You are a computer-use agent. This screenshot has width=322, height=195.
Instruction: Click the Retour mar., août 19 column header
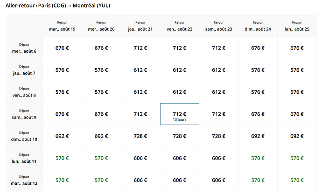62,26
